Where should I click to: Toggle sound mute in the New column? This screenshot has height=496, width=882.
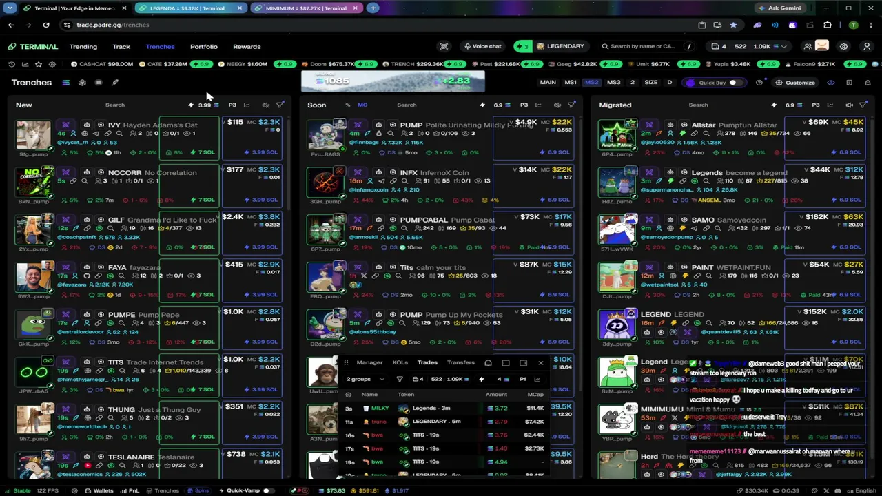coord(265,105)
